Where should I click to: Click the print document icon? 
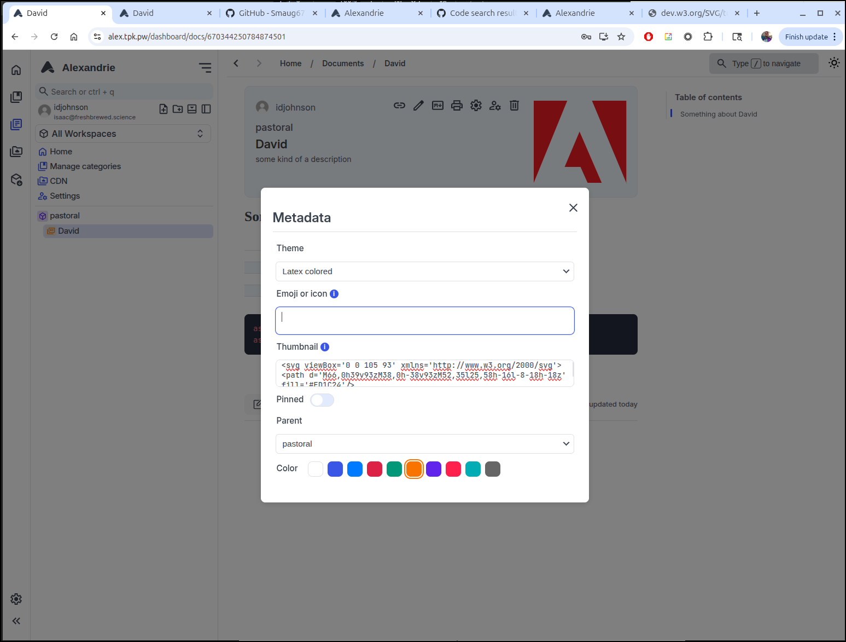[x=457, y=106]
